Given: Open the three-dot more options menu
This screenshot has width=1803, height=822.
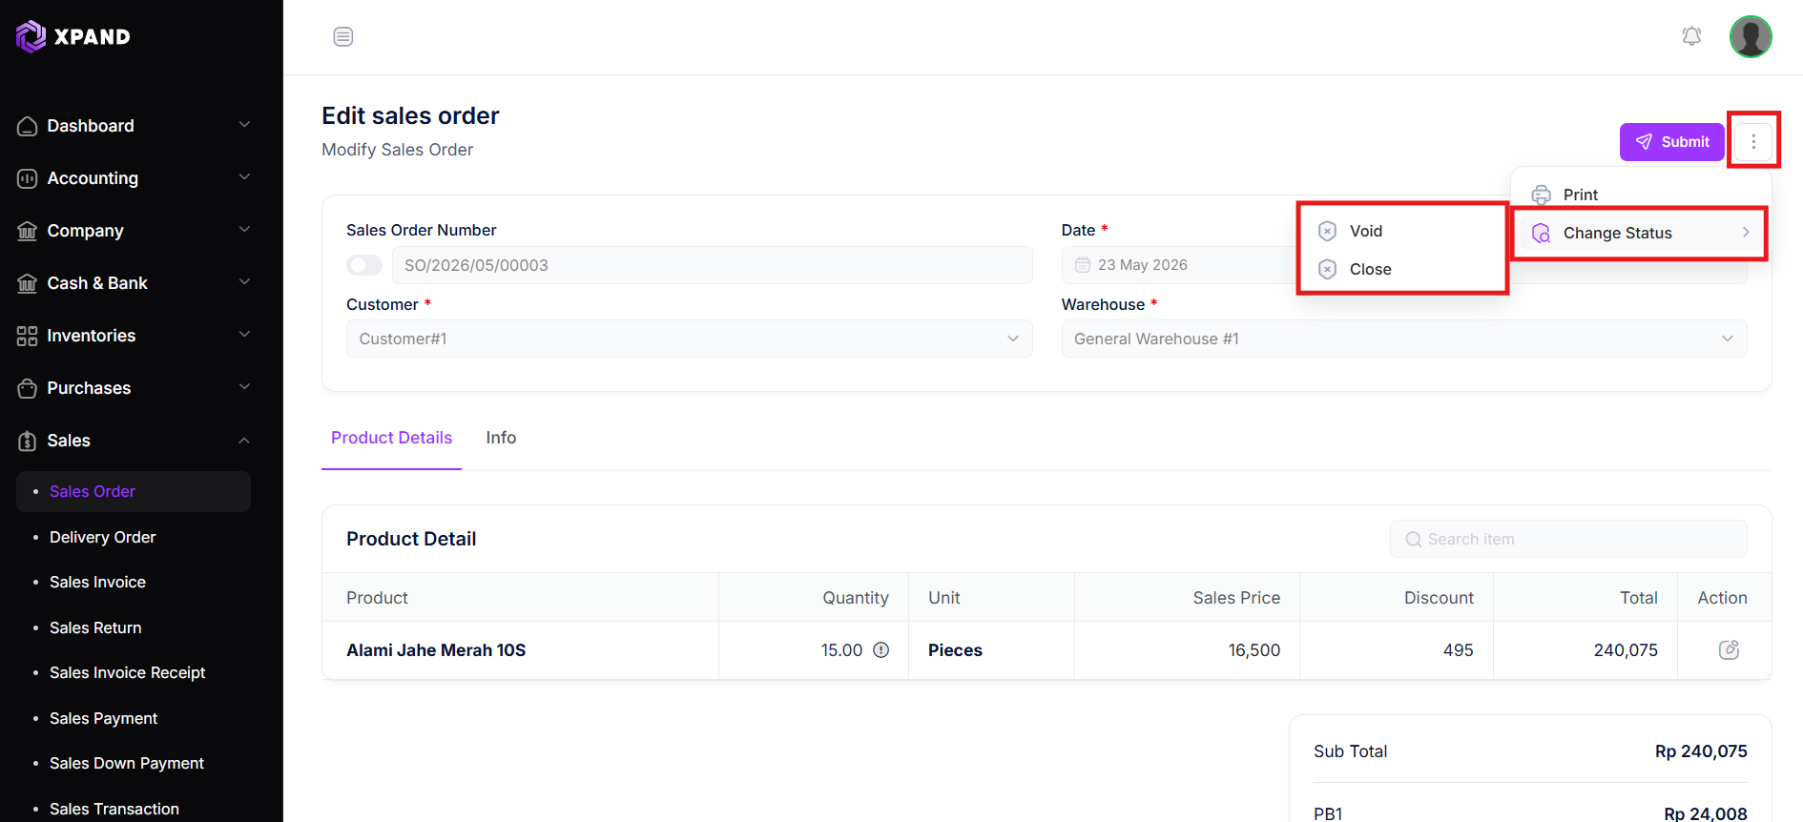Looking at the screenshot, I should 1753,141.
